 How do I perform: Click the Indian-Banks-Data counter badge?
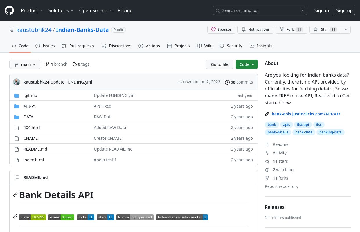[182, 217]
